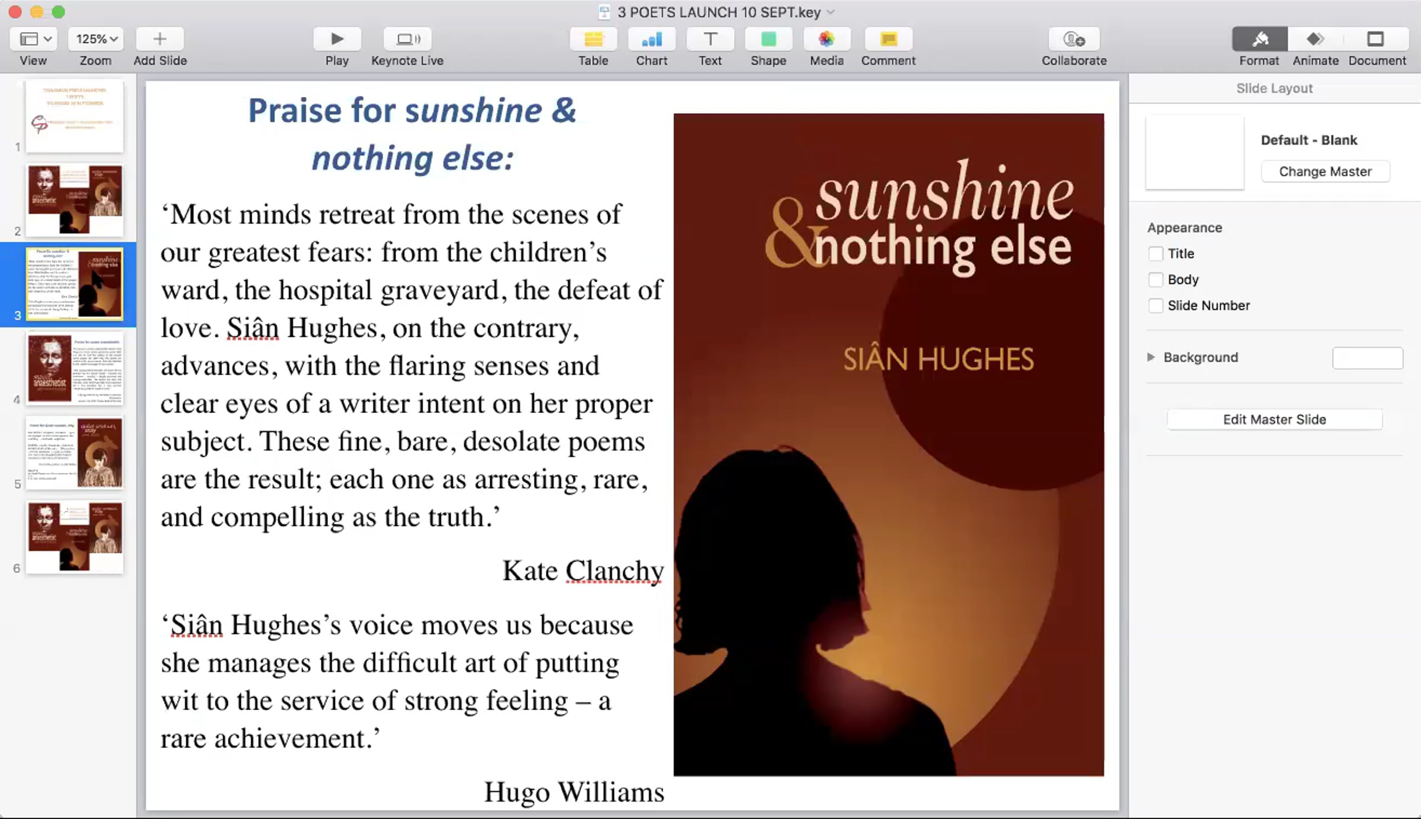
Task: Add a Text box
Action: tap(710, 39)
